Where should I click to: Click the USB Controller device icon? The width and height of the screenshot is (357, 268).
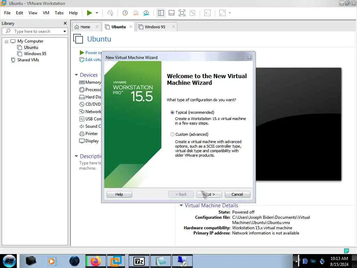[82, 119]
